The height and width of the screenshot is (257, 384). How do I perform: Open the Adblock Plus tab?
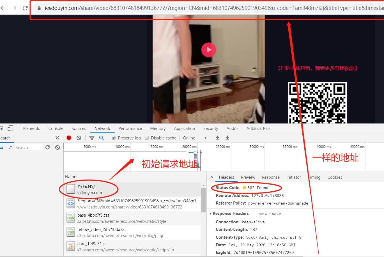point(258,128)
